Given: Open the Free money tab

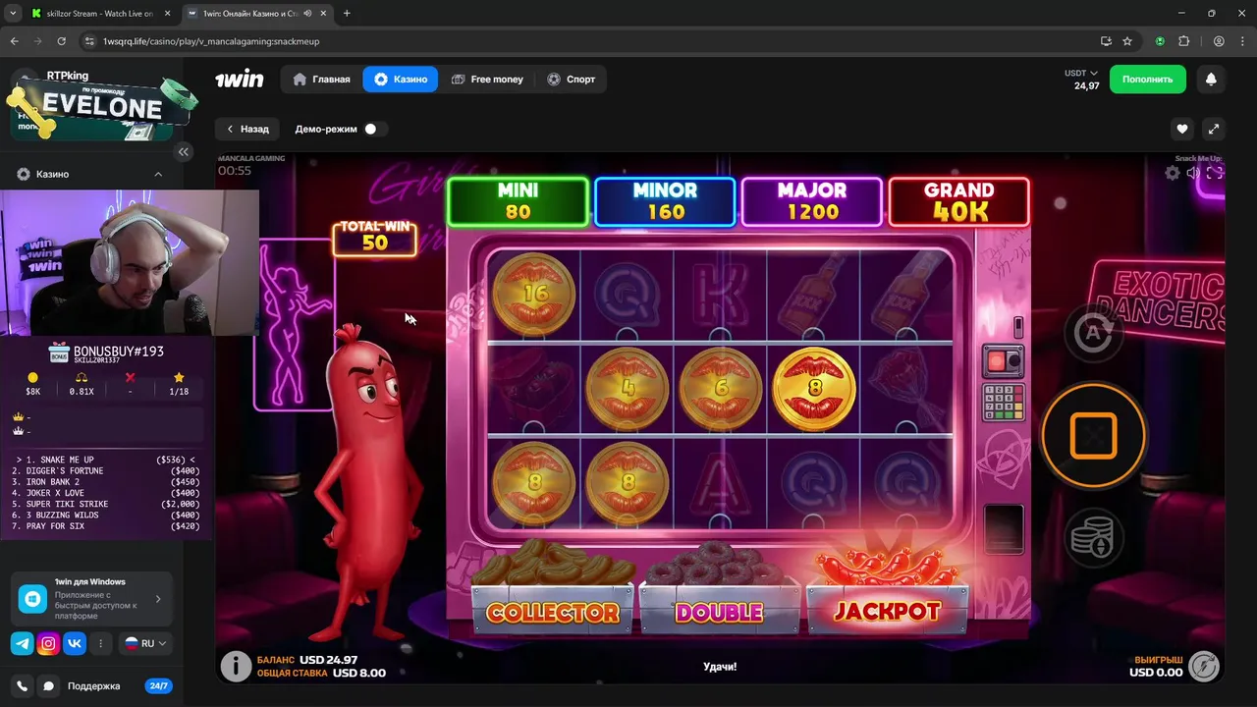Looking at the screenshot, I should pos(487,79).
